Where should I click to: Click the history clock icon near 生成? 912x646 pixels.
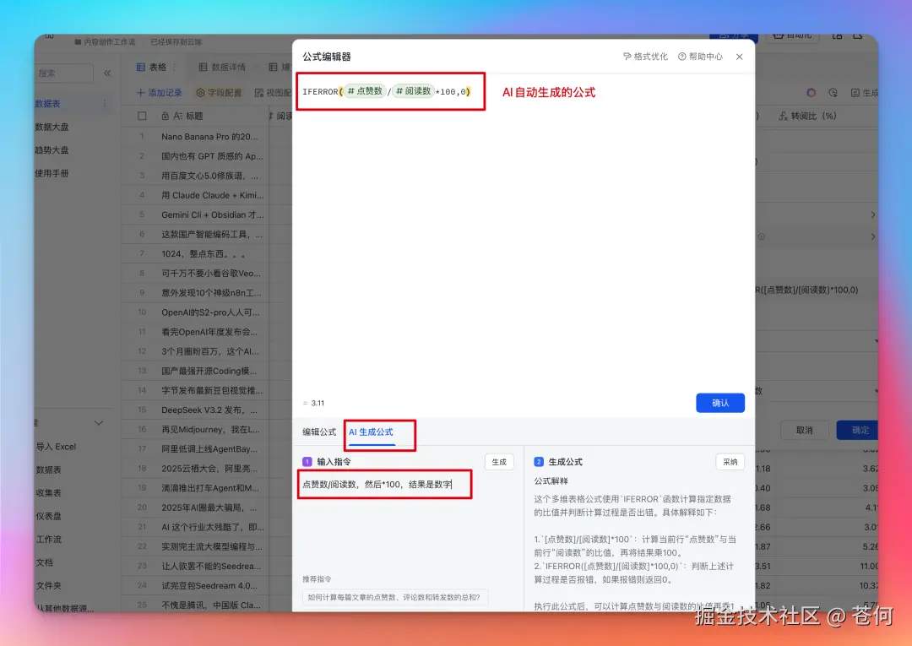tap(833, 93)
